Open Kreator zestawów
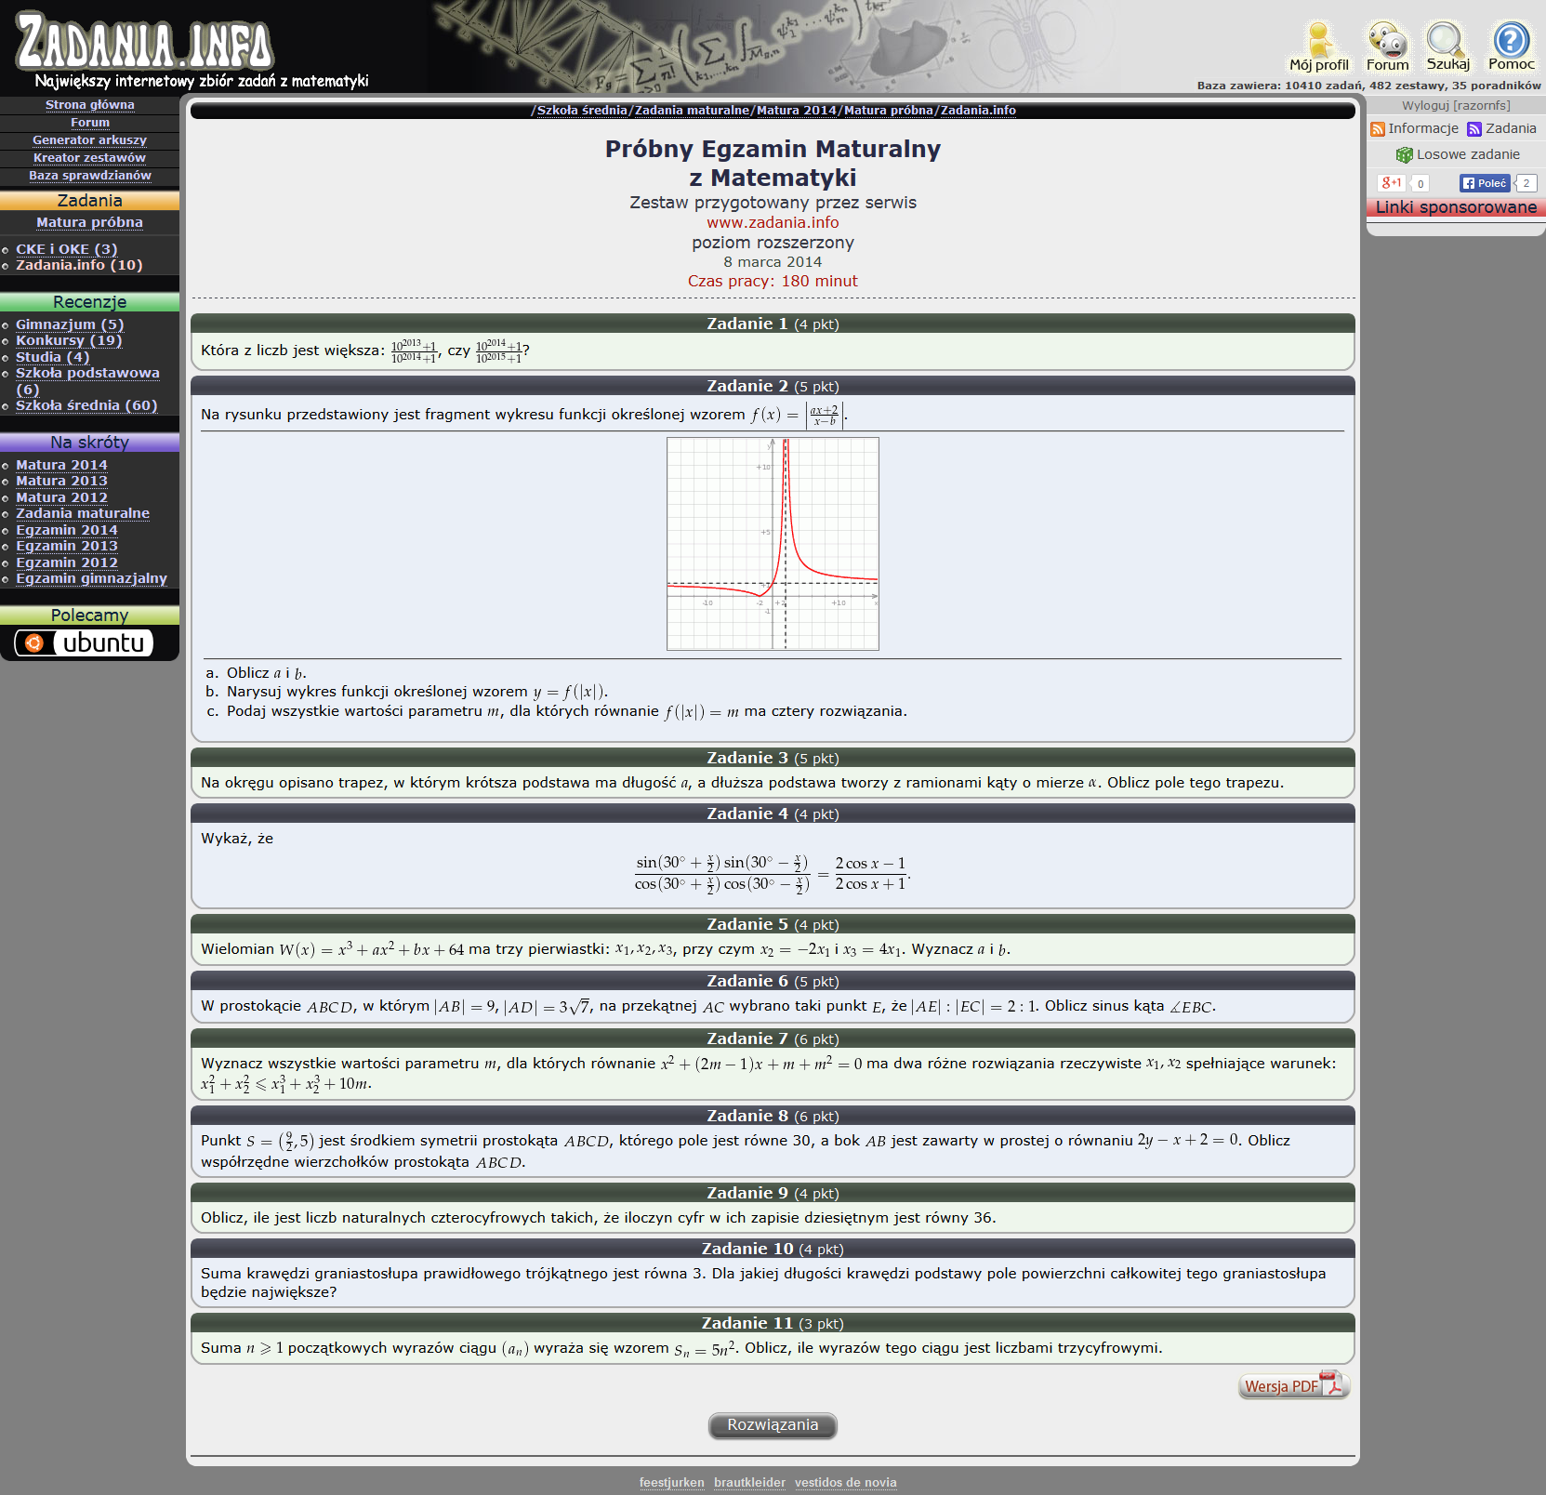 point(90,158)
